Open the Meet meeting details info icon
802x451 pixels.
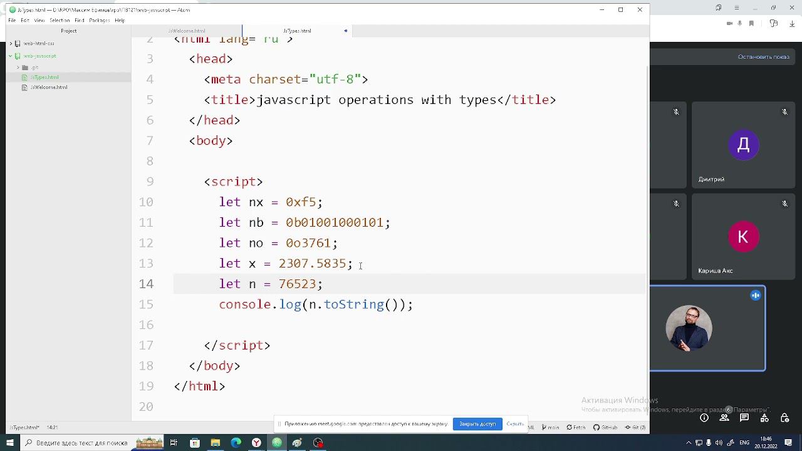click(x=704, y=418)
